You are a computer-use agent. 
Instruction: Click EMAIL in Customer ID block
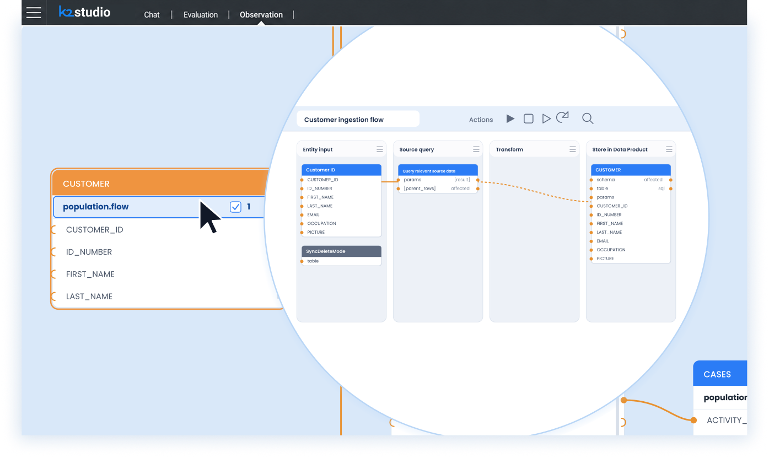point(313,215)
